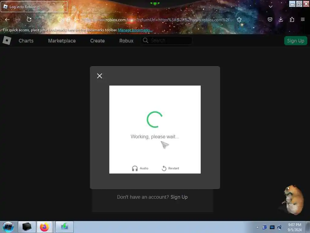Go back to previous page

(7, 19)
